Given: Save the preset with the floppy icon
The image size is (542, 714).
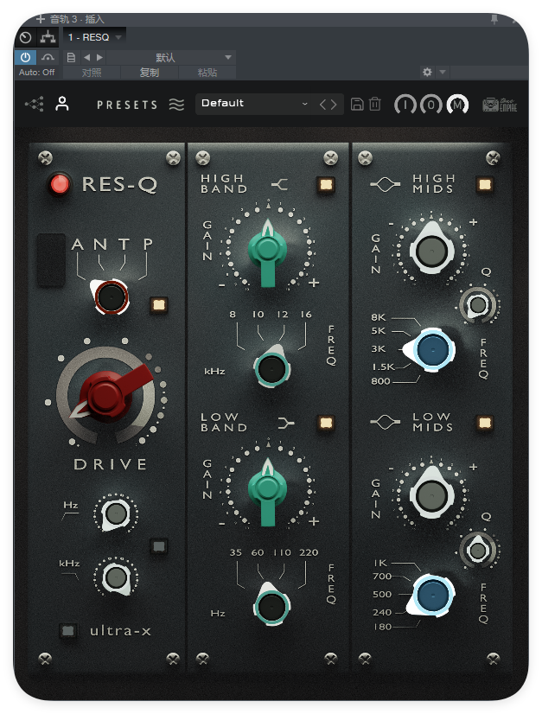Looking at the screenshot, I should [357, 105].
